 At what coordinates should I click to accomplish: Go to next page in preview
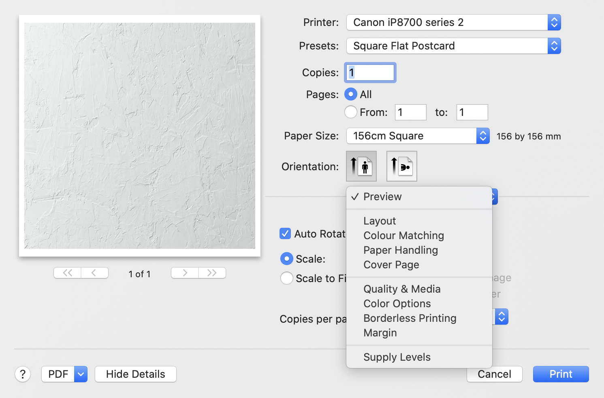pyautogui.click(x=185, y=273)
